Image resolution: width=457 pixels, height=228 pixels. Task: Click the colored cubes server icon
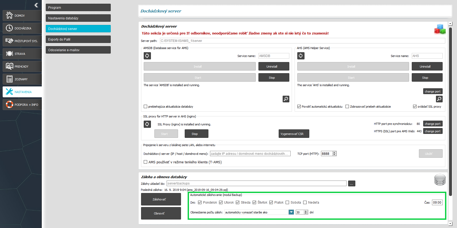[440, 29]
